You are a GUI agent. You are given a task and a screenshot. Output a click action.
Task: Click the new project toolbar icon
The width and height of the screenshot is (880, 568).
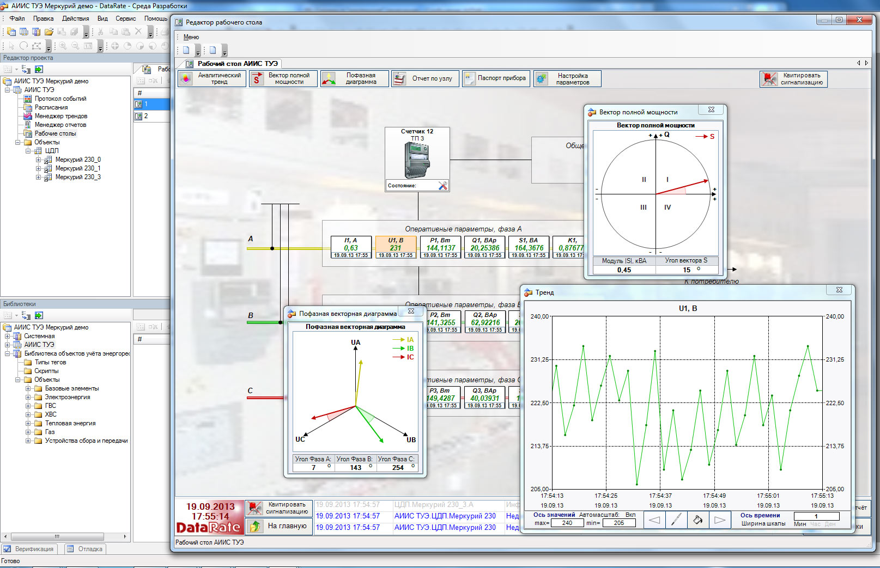pos(11,32)
